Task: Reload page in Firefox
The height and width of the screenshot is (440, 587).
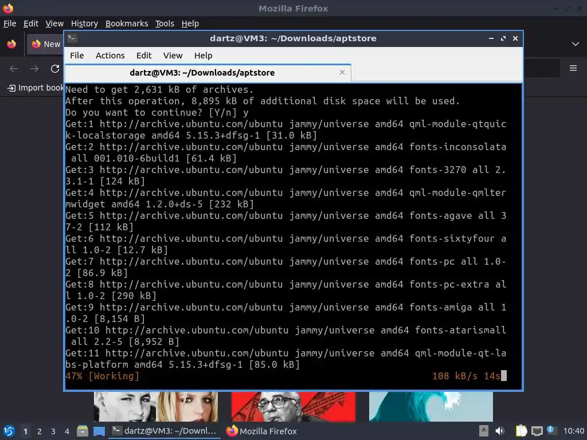Action: [x=55, y=69]
